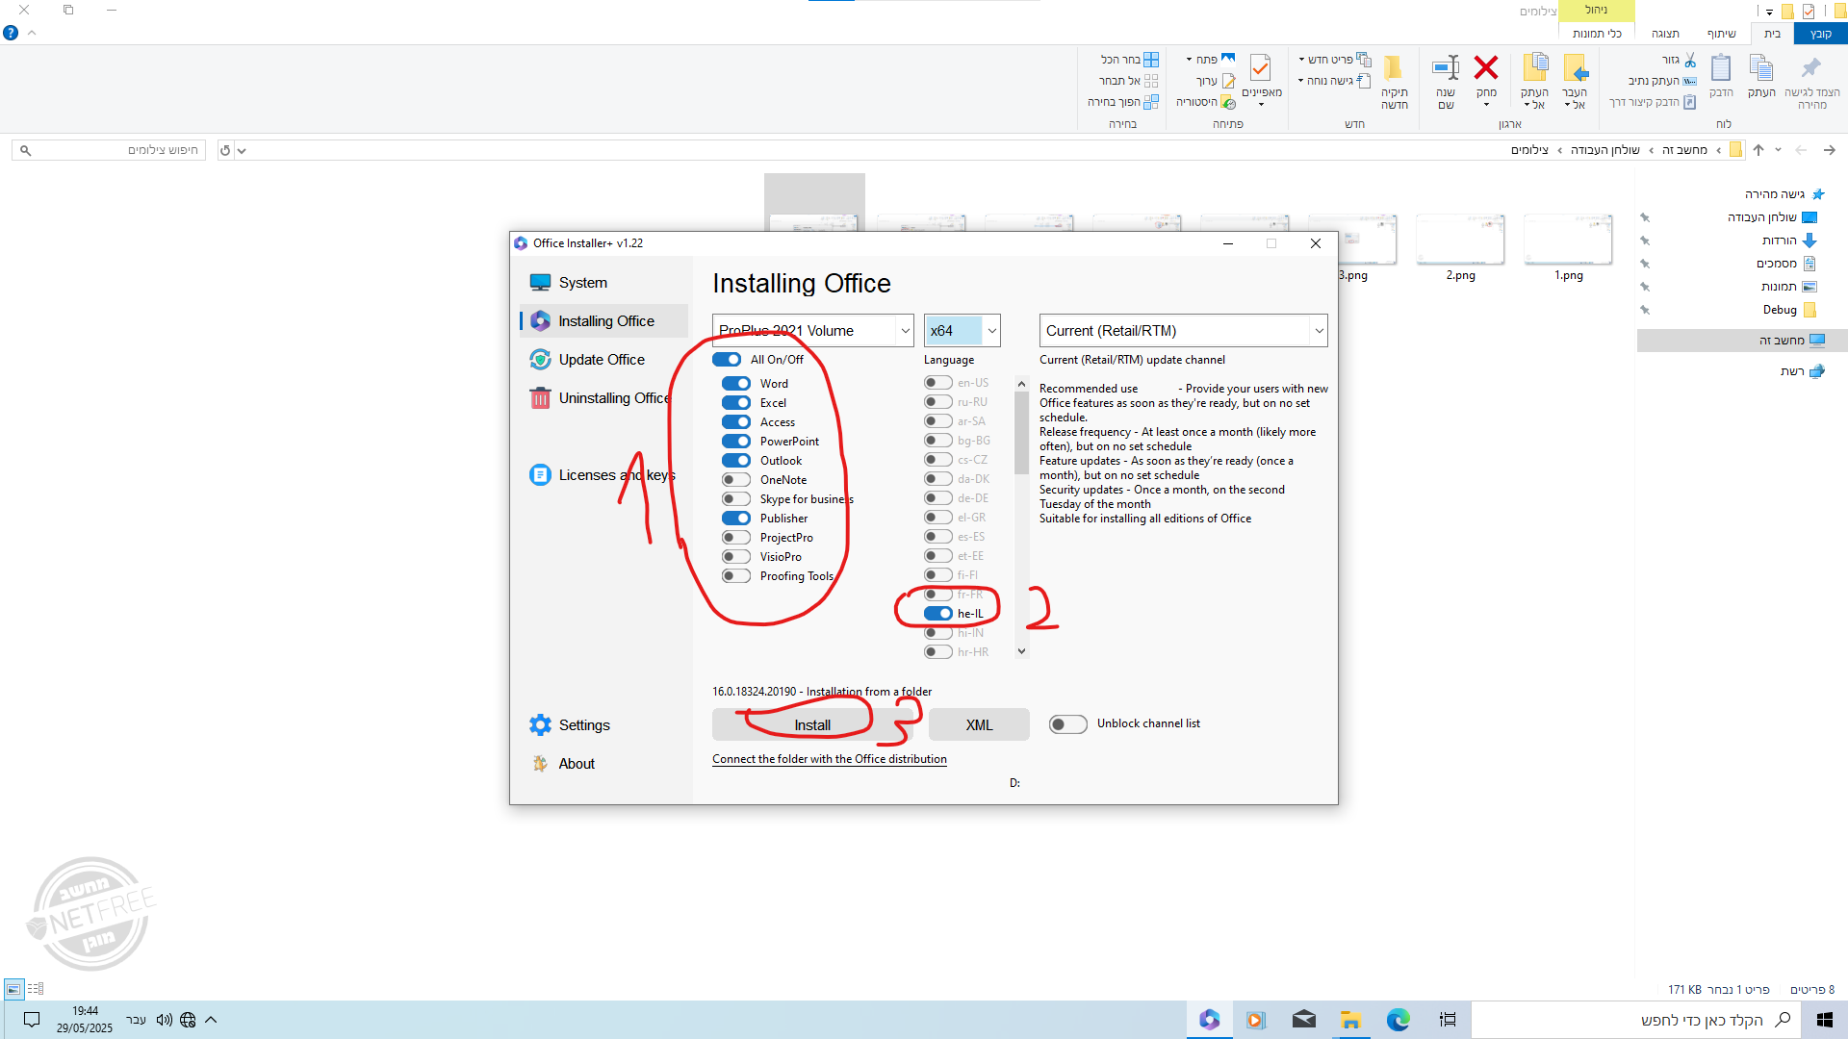The height and width of the screenshot is (1039, 1848).
Task: Click Paste clipboard icon in Explorer ribbon
Action: point(1721,67)
